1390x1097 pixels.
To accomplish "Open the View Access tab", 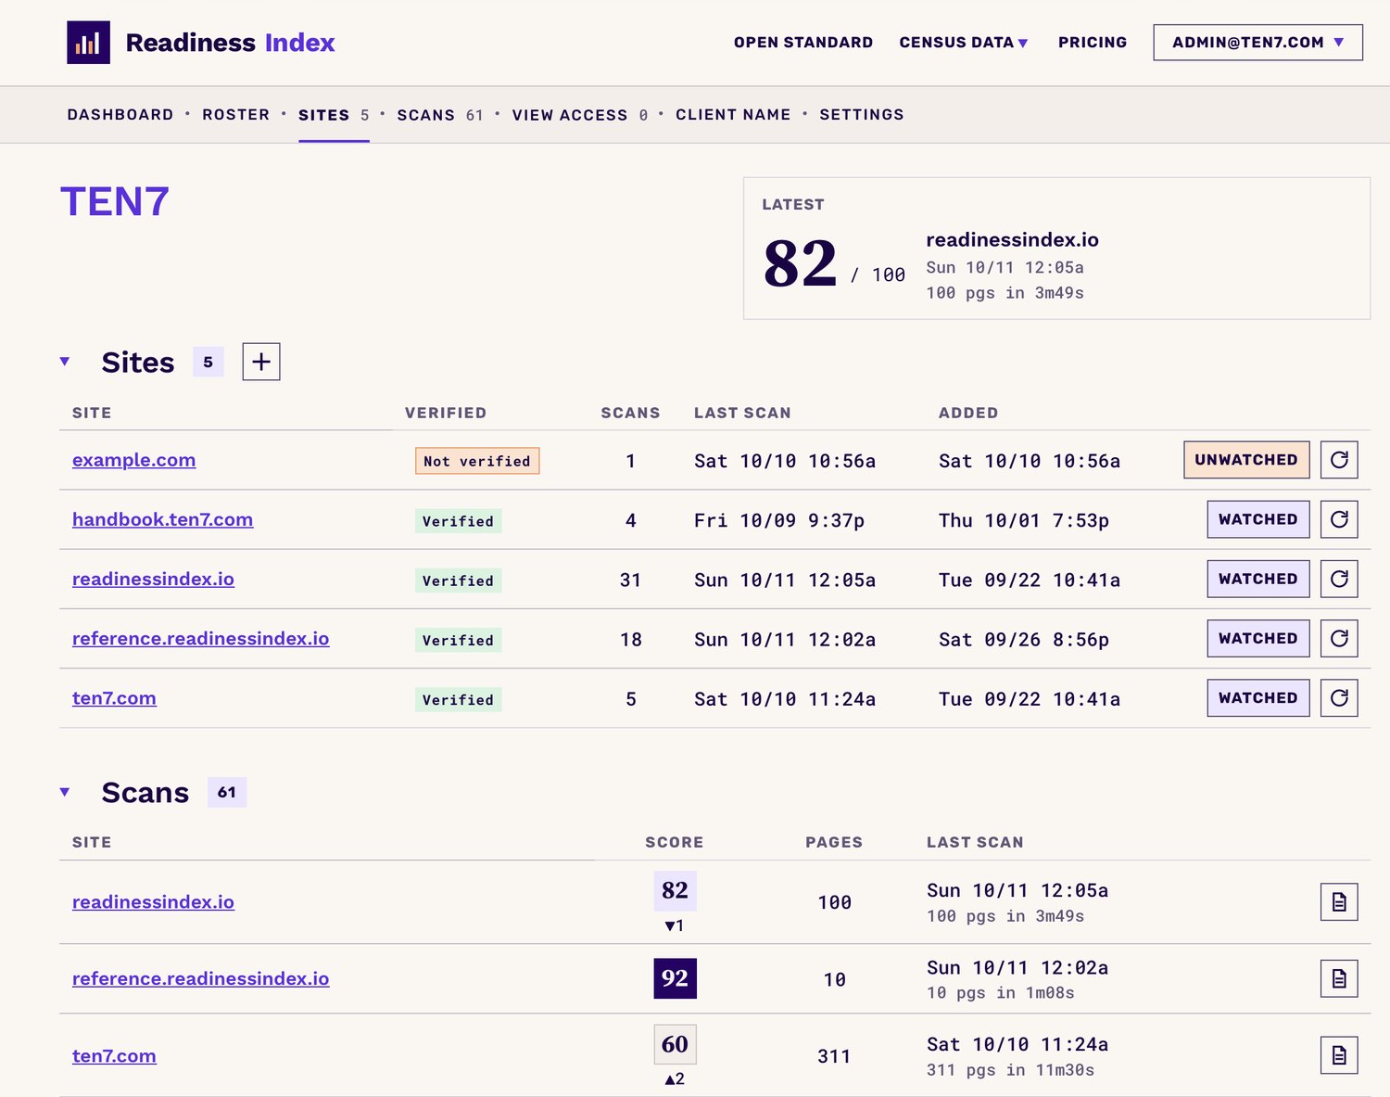I will (x=580, y=115).
